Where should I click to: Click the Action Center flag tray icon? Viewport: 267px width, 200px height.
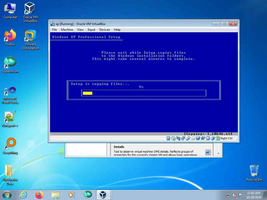[x=240, y=195]
